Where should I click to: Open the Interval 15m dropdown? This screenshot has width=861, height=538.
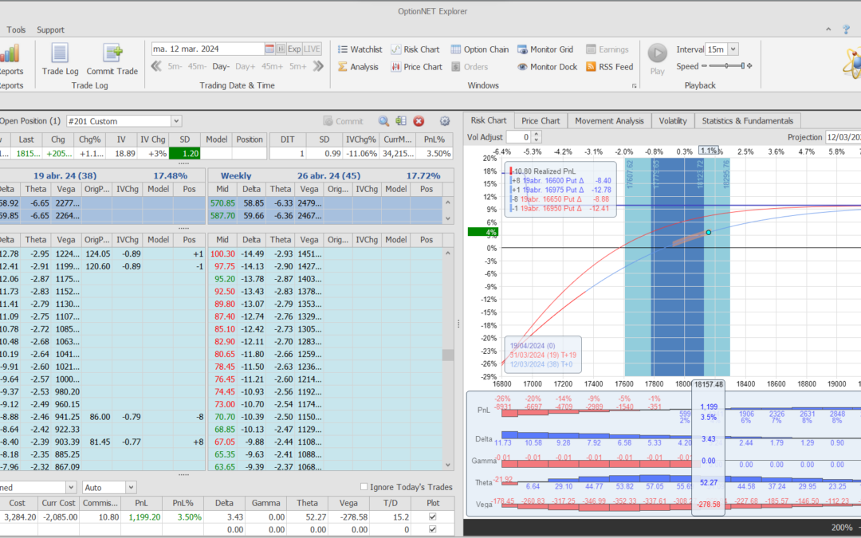733,49
